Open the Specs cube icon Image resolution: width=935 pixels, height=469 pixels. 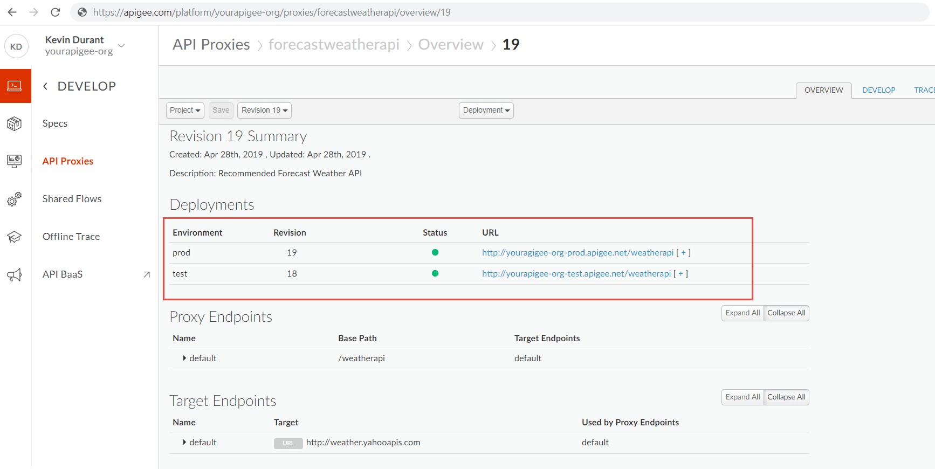coord(15,123)
